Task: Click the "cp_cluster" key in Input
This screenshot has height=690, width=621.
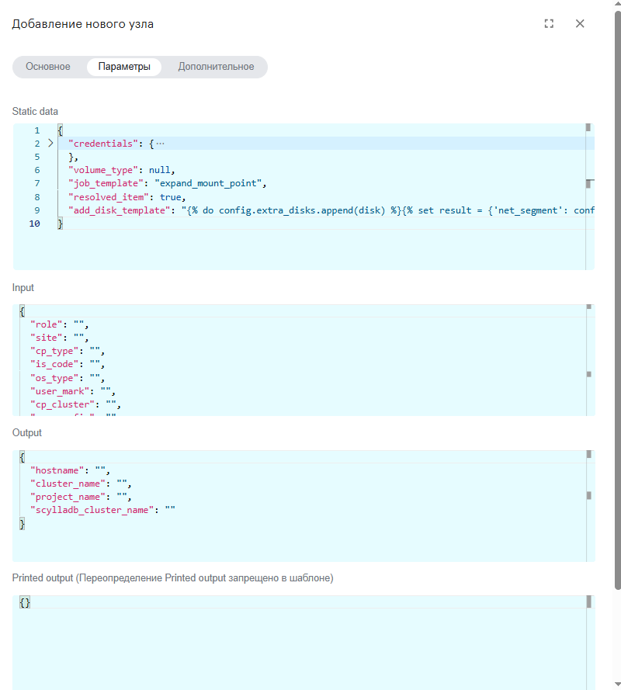Action: [63, 404]
